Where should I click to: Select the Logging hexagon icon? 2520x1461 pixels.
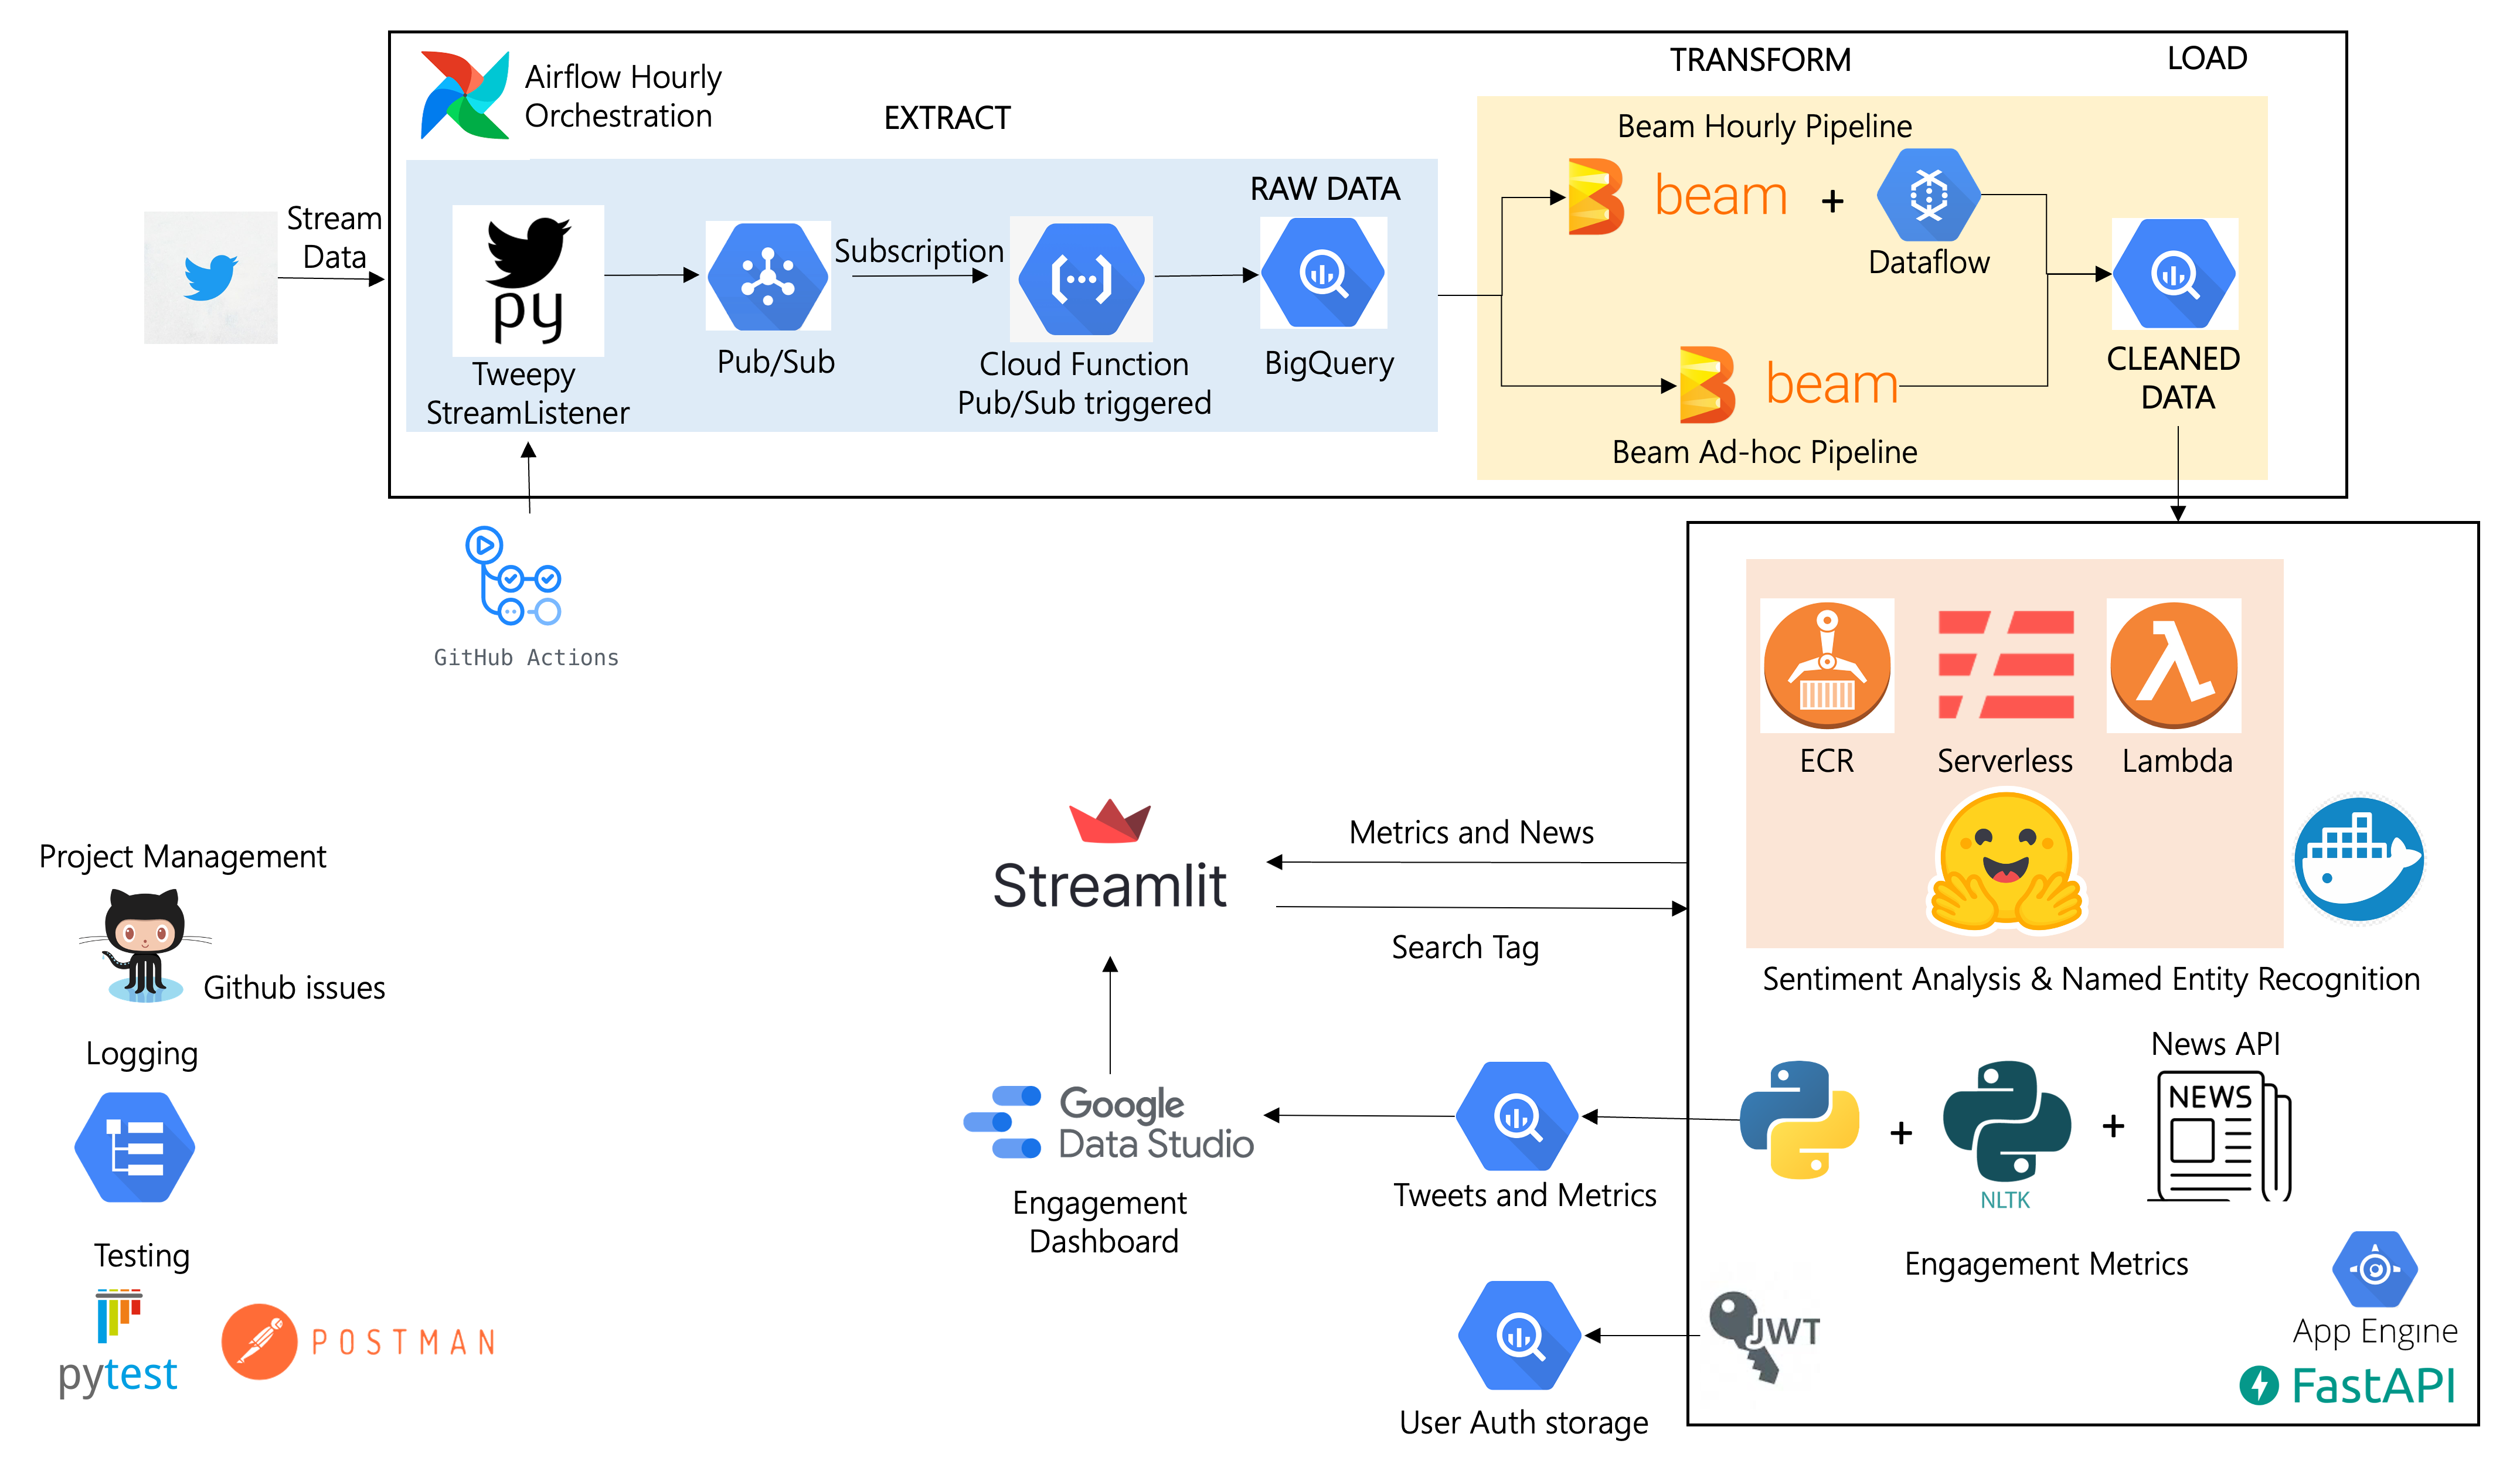135,1147
